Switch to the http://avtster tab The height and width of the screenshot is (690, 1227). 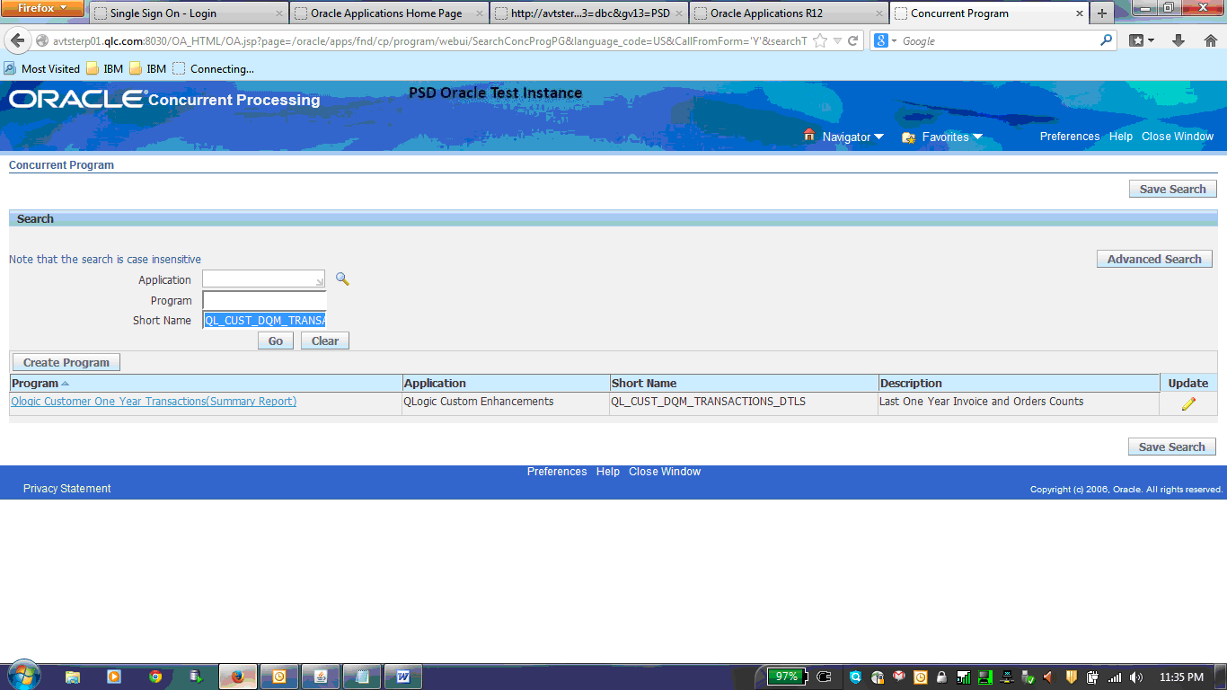[x=590, y=13]
